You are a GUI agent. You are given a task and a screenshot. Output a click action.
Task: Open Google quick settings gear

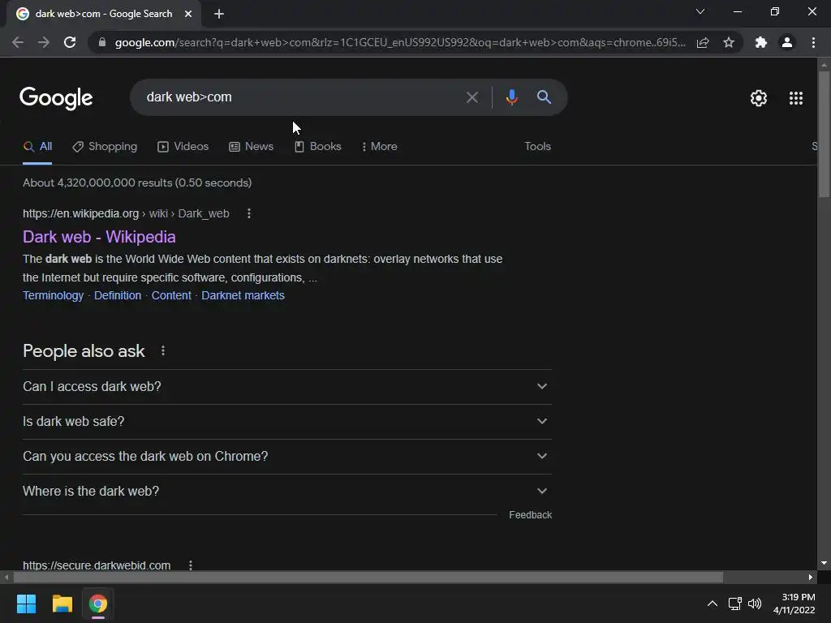pos(759,98)
